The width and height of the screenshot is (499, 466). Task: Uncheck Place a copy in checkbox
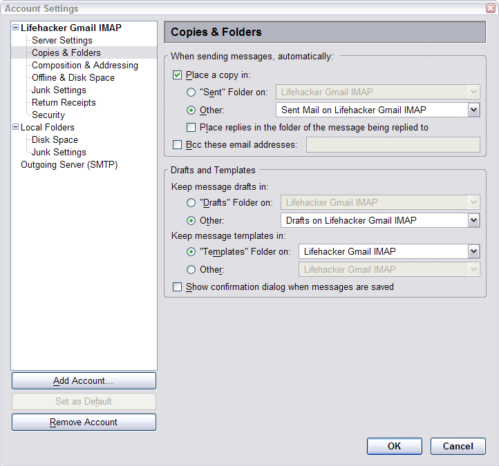tap(177, 75)
